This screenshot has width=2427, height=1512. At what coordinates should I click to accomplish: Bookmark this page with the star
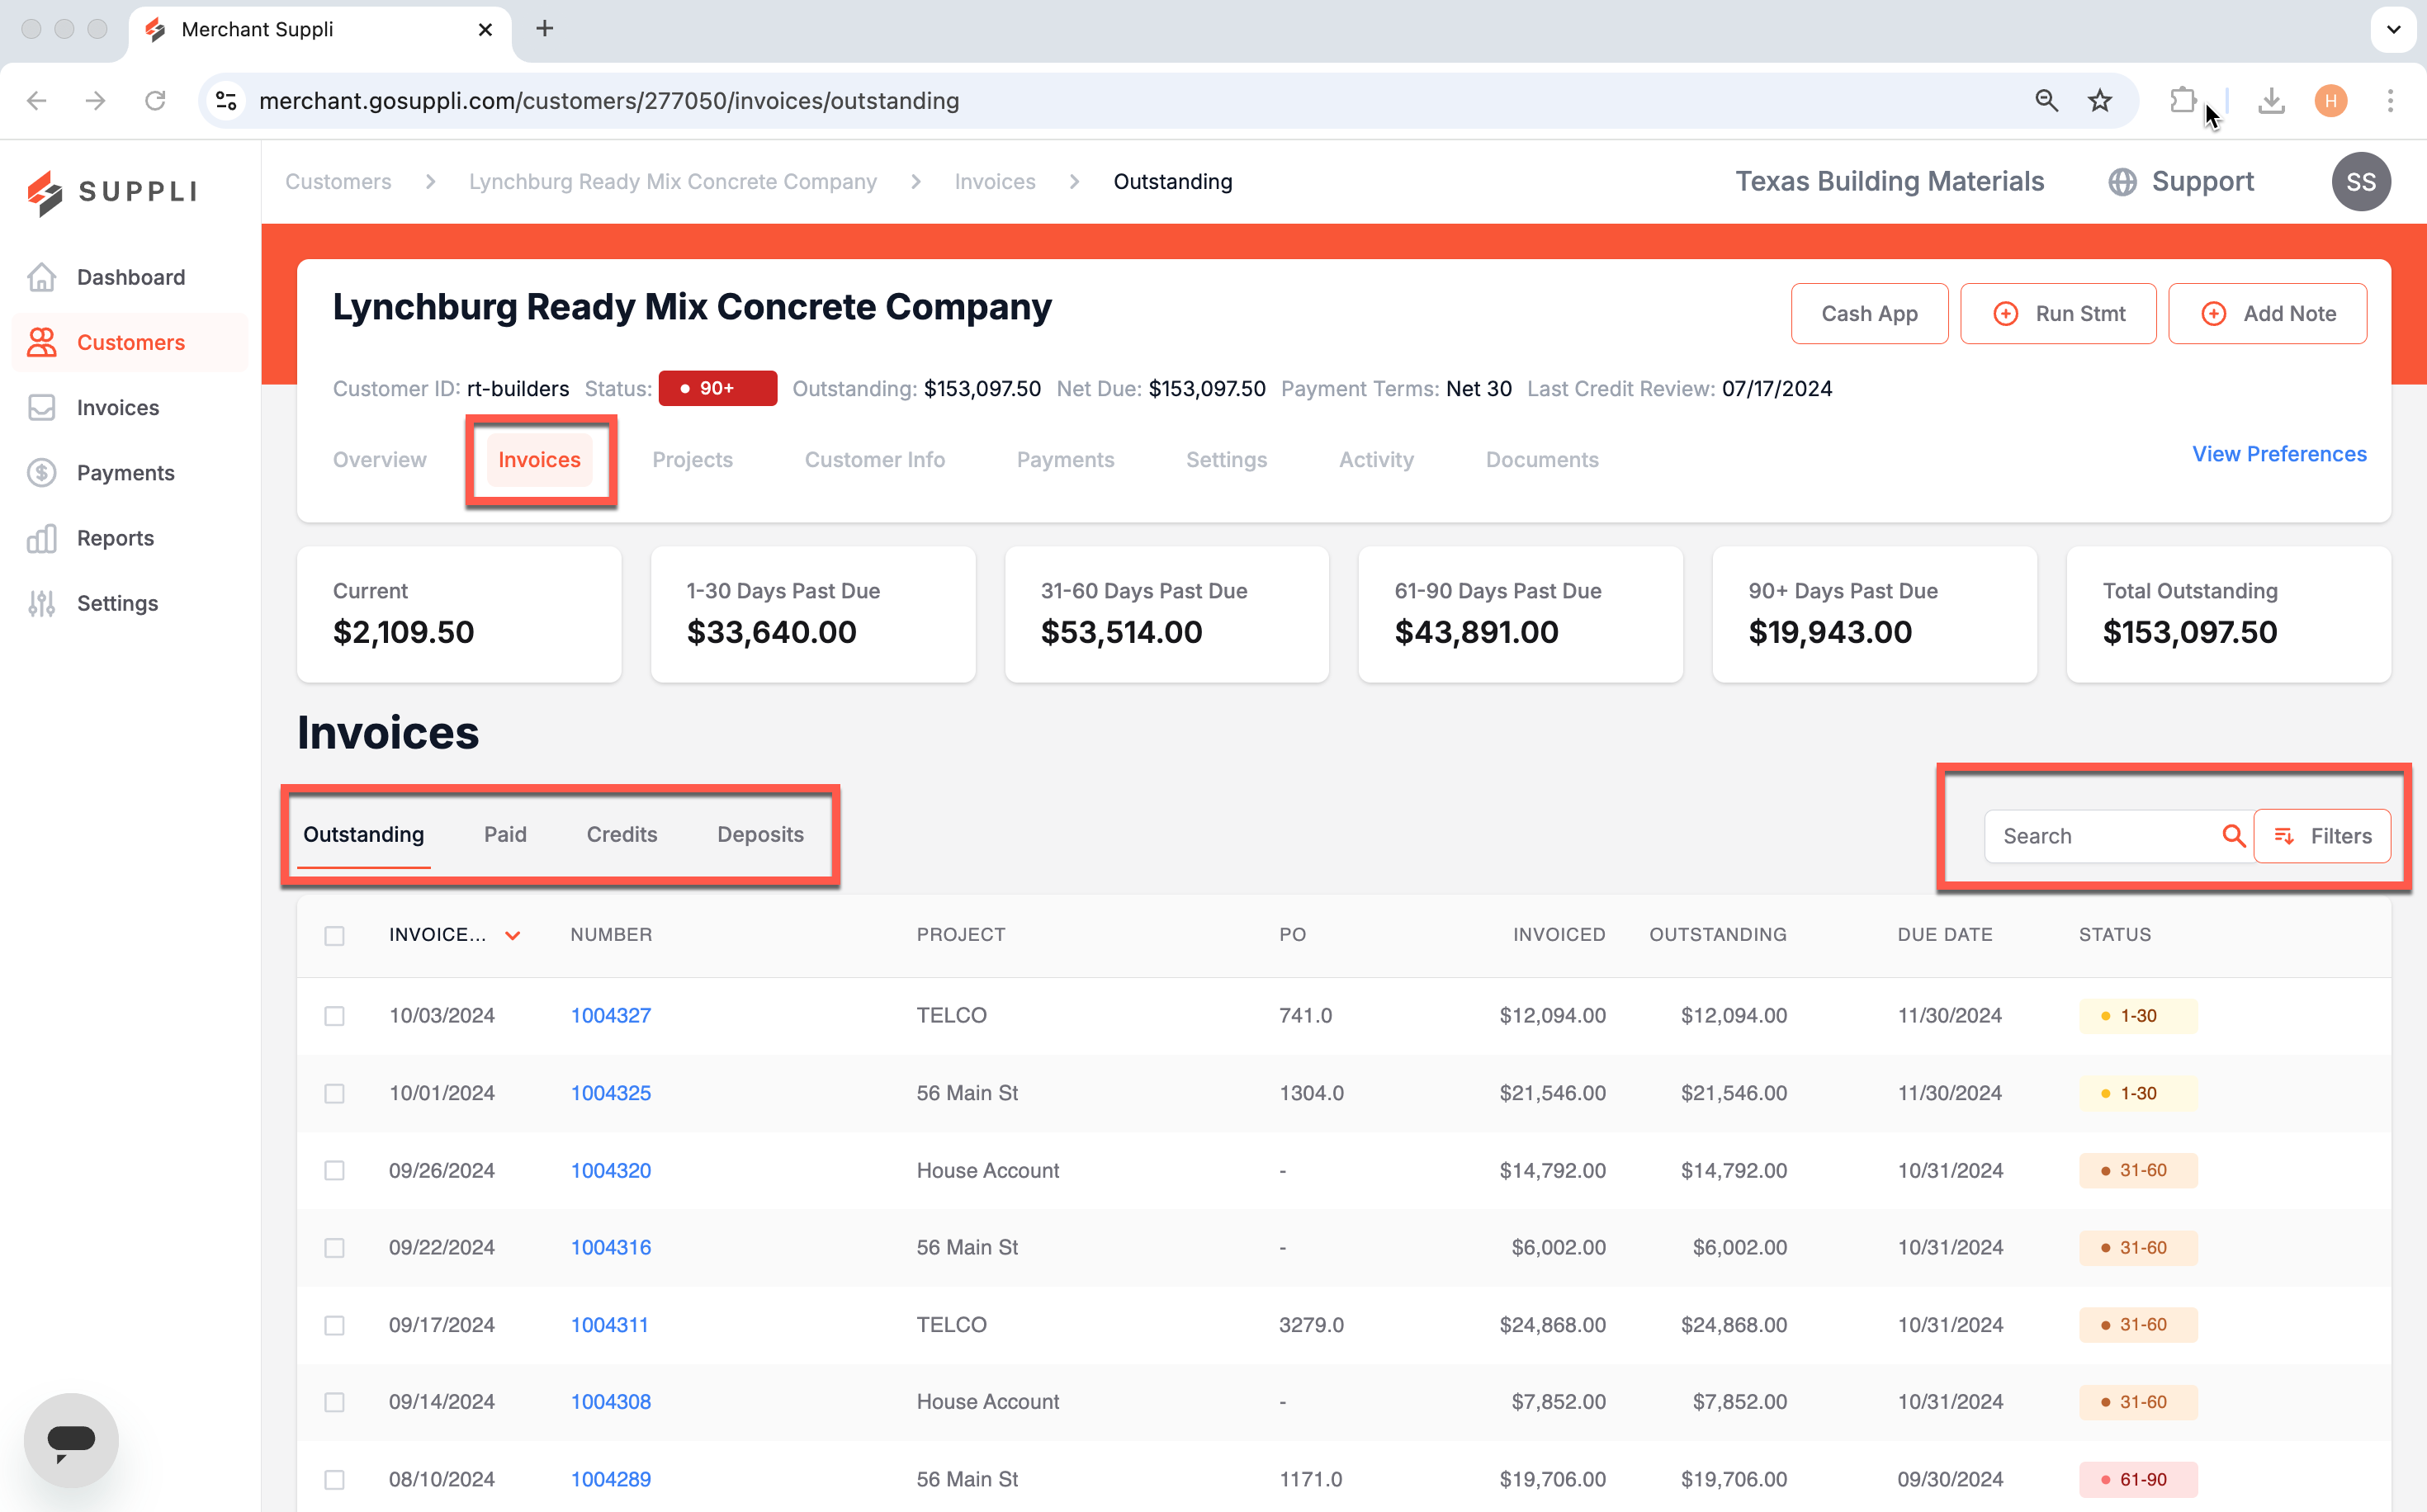[2099, 100]
